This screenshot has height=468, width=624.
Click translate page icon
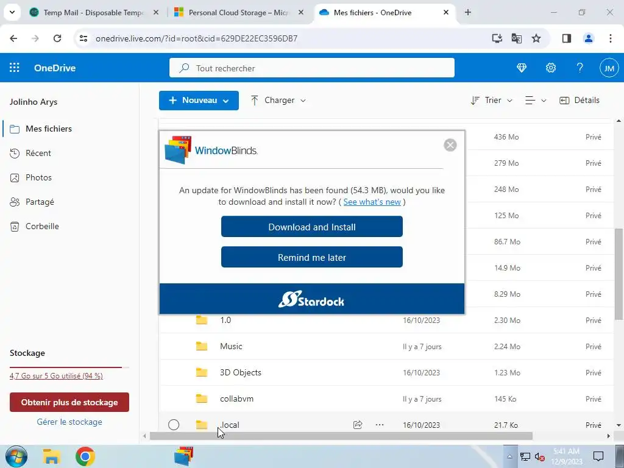[517, 38]
